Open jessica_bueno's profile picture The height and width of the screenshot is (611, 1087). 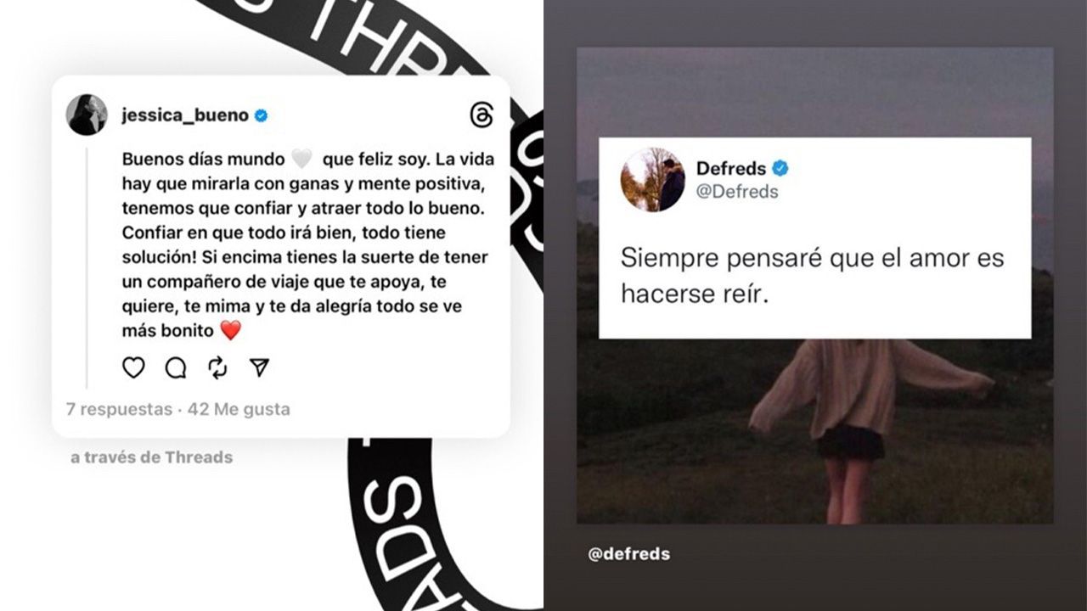tap(87, 115)
